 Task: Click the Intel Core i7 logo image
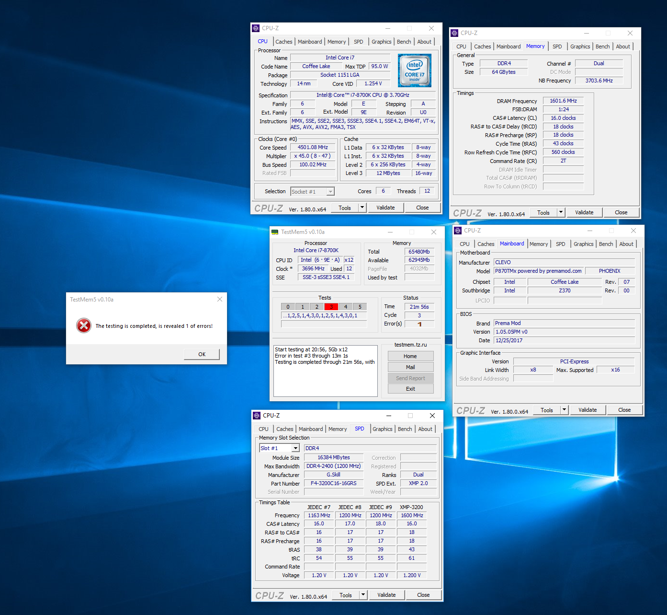414,70
